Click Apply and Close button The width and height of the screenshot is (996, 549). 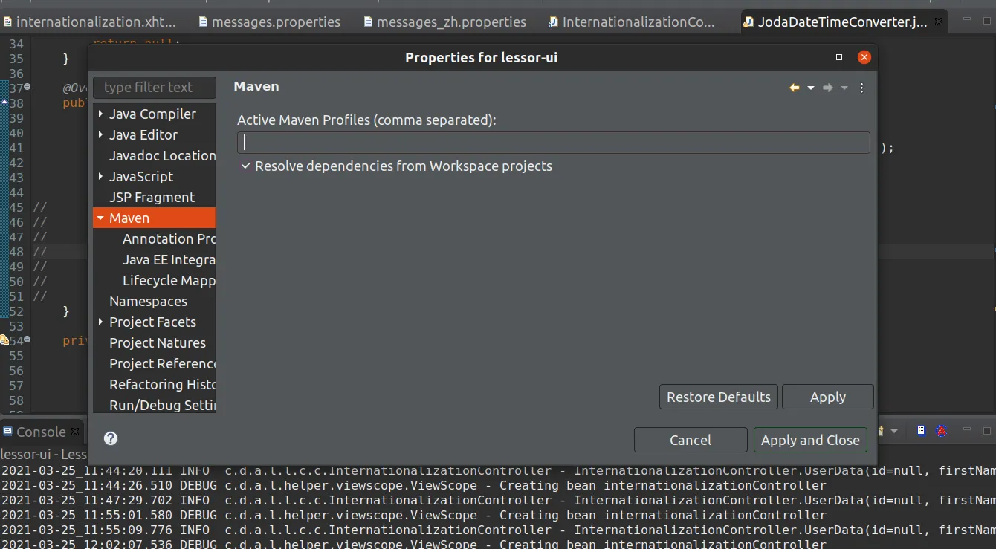pos(810,440)
